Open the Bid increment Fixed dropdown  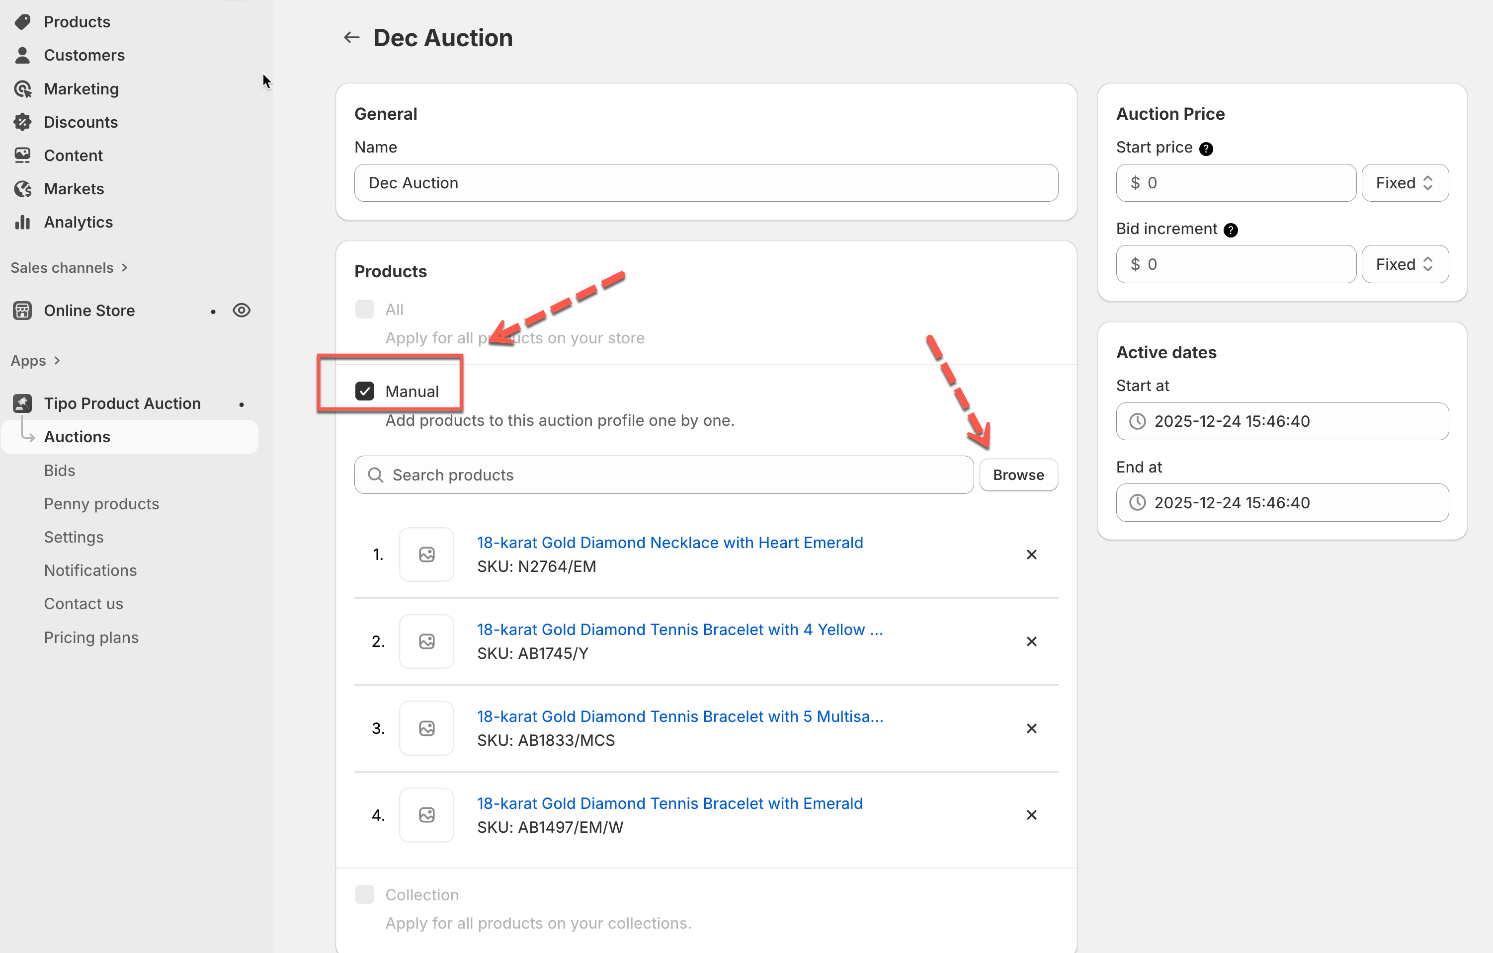(1405, 264)
